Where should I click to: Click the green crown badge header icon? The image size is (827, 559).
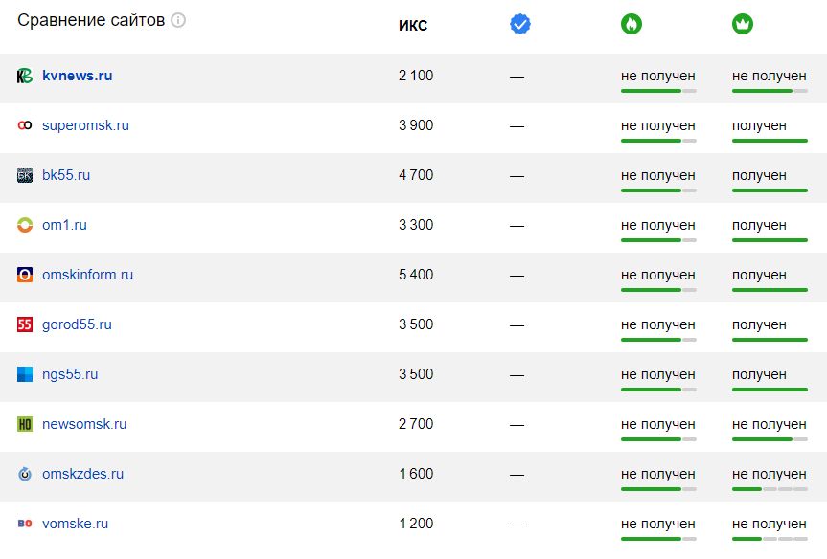(x=743, y=24)
